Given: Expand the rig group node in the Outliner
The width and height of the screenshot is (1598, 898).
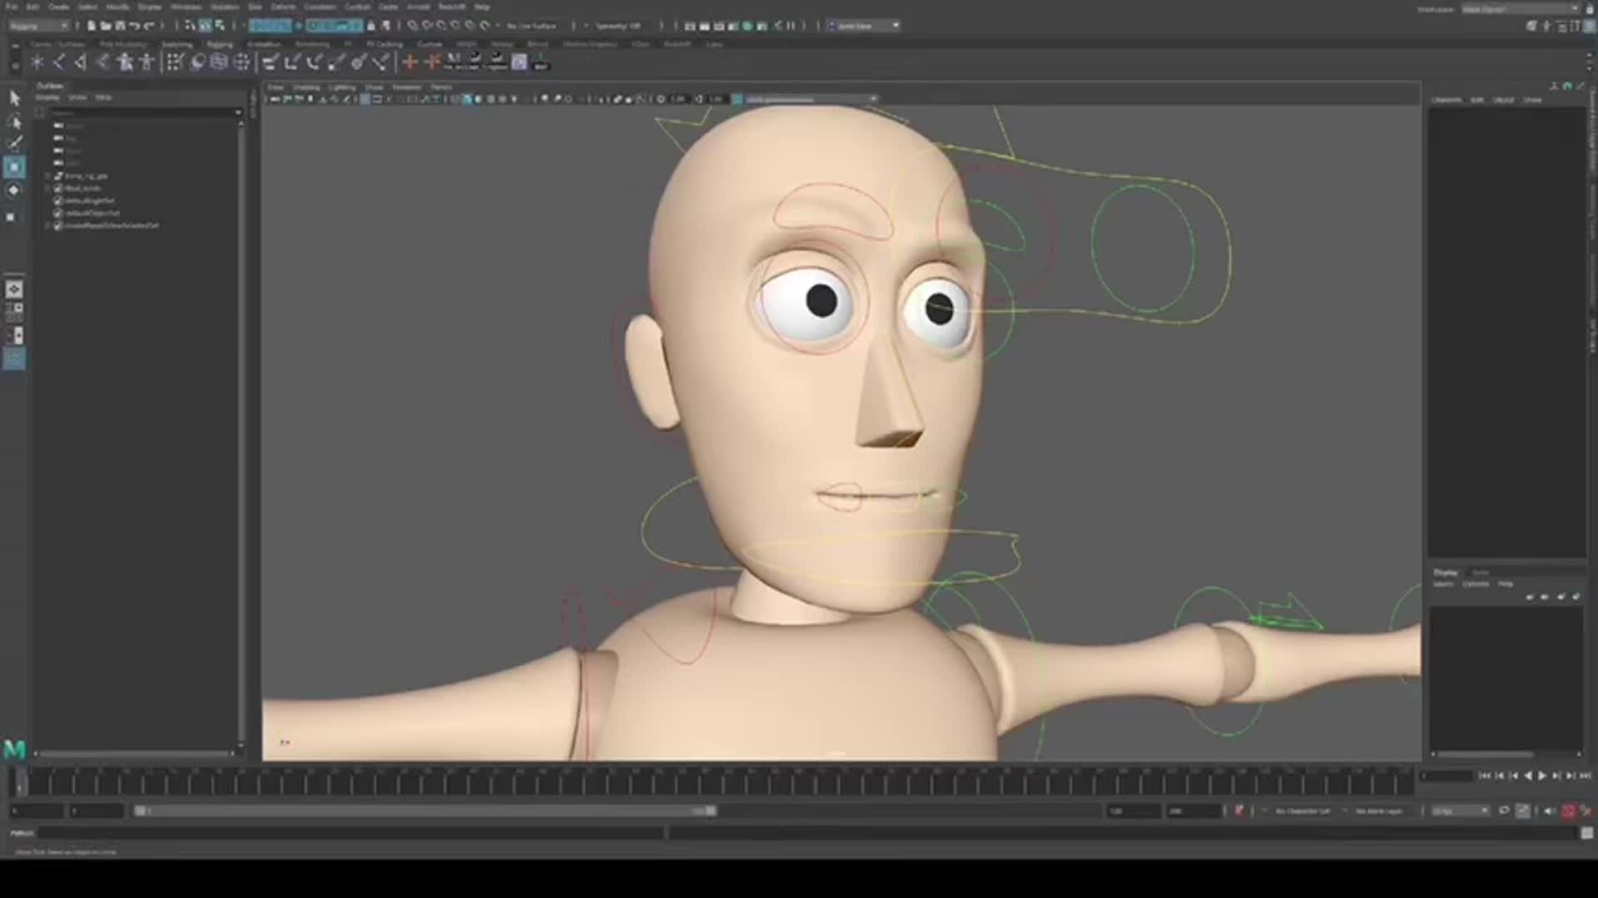Looking at the screenshot, I should (48, 175).
